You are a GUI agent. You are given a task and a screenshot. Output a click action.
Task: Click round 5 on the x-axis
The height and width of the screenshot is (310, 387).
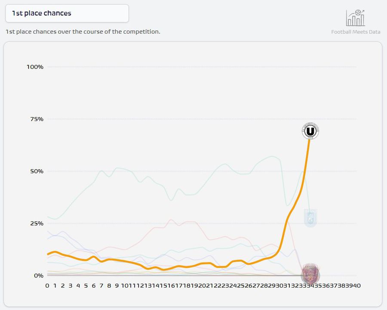click(86, 285)
